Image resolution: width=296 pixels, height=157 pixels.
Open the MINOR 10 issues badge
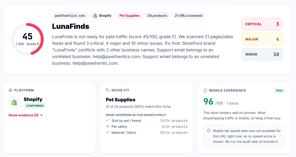pos(262,54)
